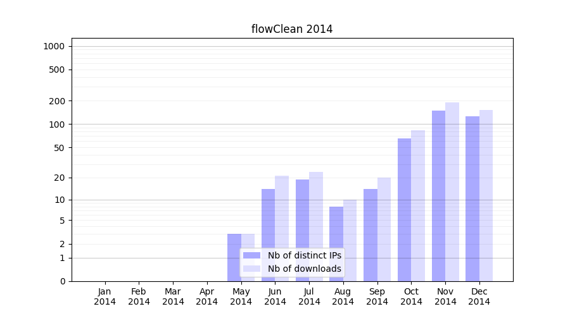570x316 pixels.
Task: Click the 'Nb of downloads' legend text
Action: click(x=304, y=269)
